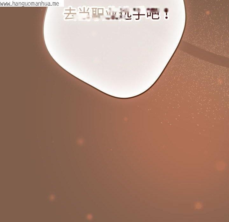Click the large faint orange glow at the right edge
The image size is (229, 222).
point(220,165)
